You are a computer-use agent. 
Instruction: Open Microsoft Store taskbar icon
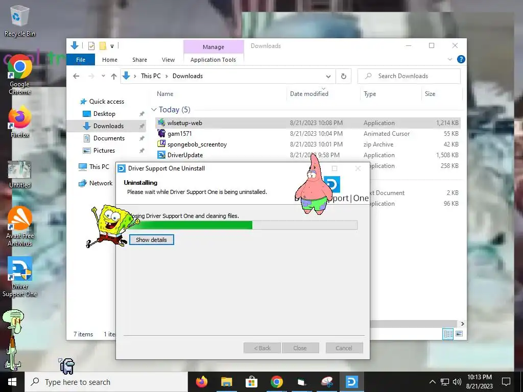[x=251, y=382]
